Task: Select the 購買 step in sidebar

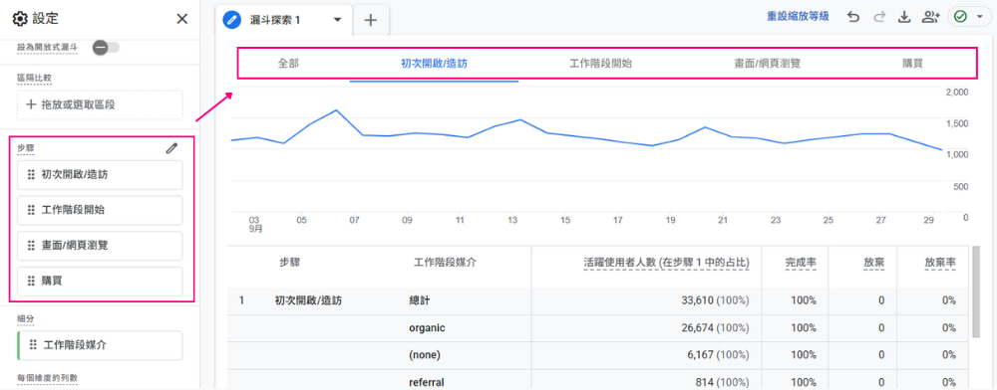Action: tap(100, 281)
